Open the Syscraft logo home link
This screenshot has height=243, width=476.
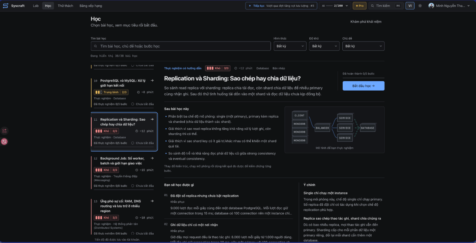click(13, 6)
